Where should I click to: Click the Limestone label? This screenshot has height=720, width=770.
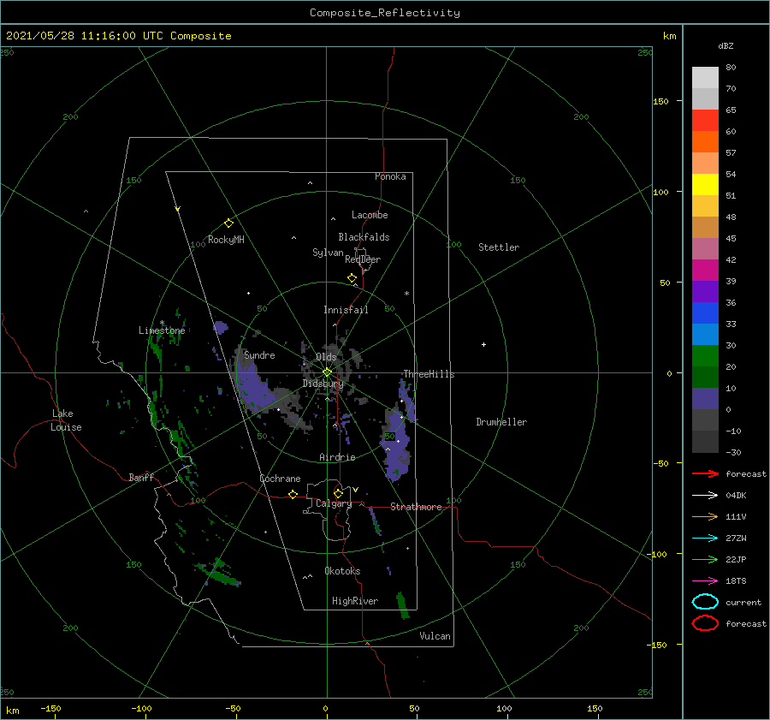tap(162, 330)
